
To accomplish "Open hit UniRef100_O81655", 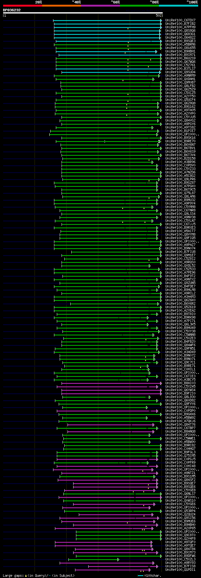I will point(180,48).
